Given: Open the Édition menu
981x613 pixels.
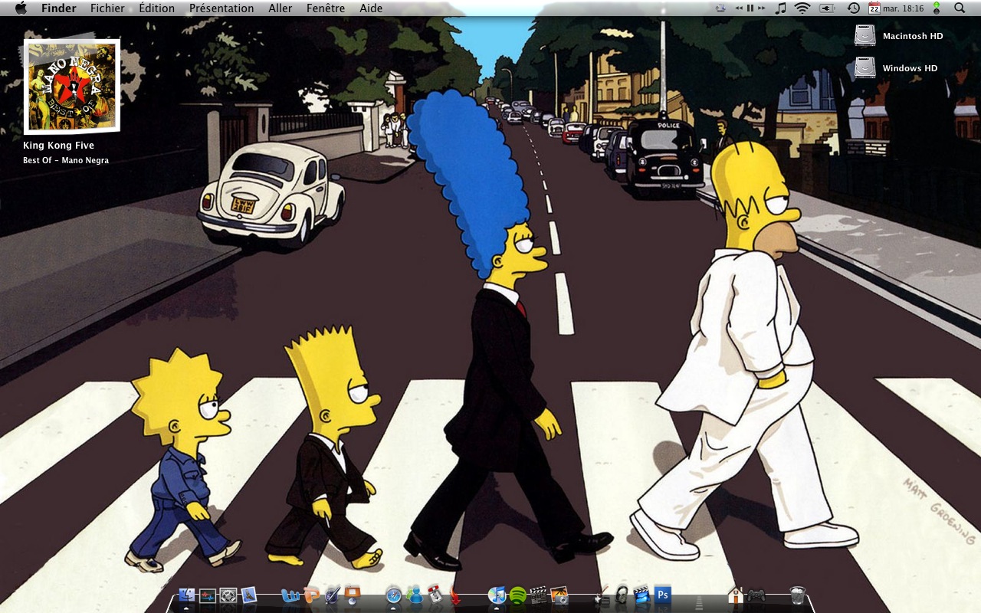Looking at the screenshot, I should click(156, 8).
